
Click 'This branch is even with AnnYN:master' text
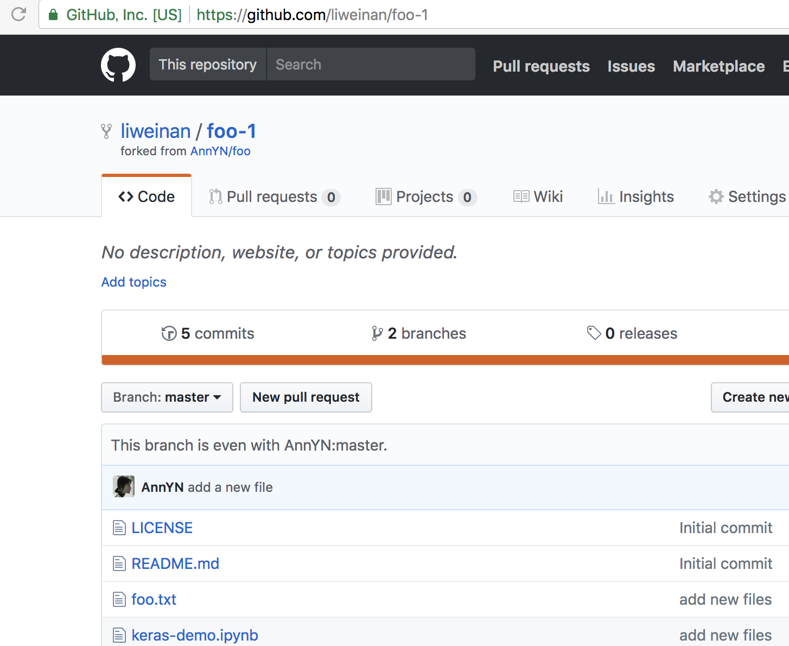pos(249,445)
